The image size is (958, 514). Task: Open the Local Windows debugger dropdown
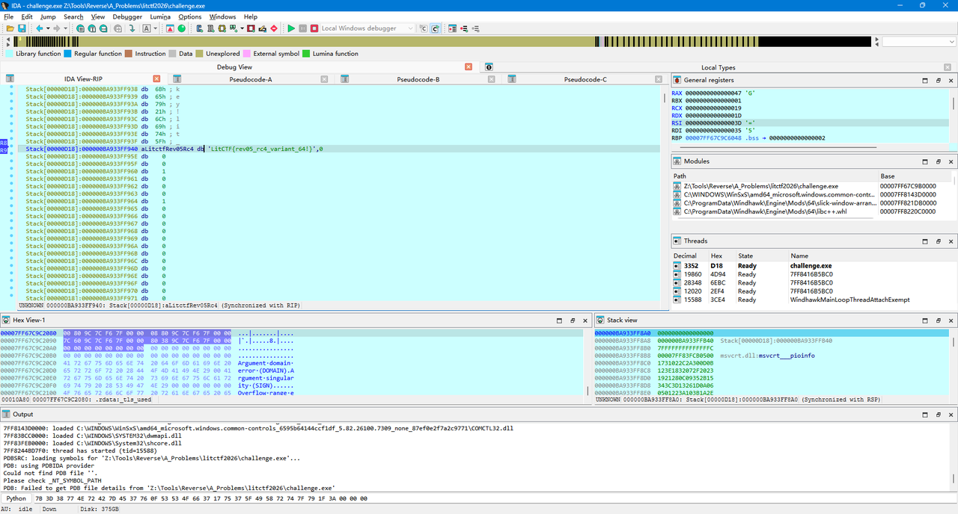367,28
